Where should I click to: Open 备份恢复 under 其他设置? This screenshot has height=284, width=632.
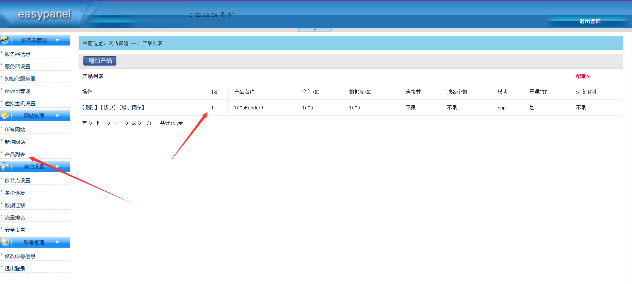[x=15, y=193]
